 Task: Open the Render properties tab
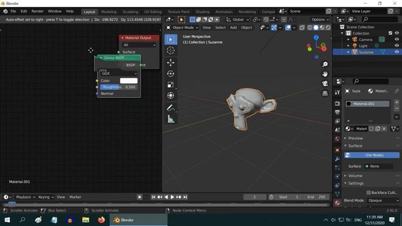pyautogui.click(x=337, y=103)
